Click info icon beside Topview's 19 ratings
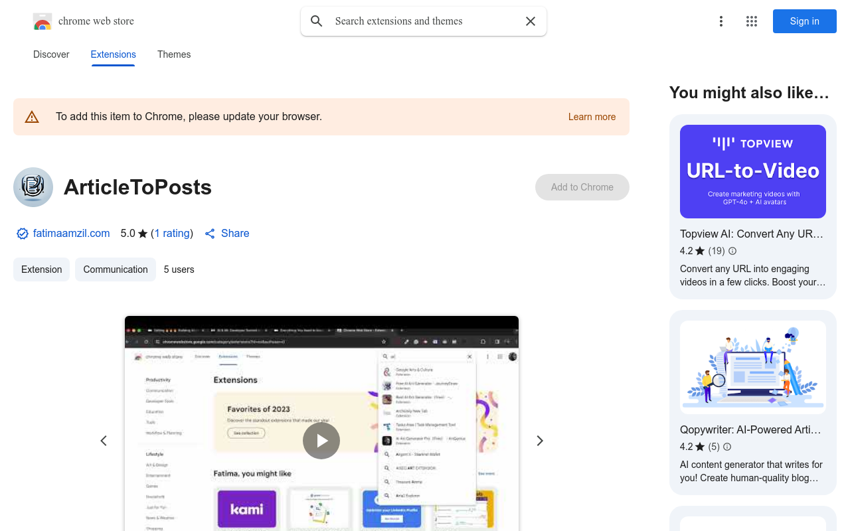This screenshot has width=850, height=531. [x=732, y=251]
